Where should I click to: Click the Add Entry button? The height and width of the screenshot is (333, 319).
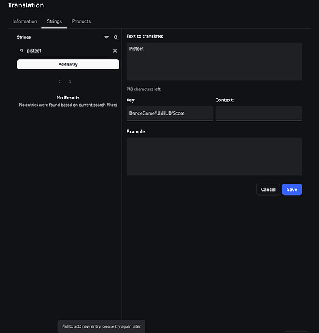(68, 65)
